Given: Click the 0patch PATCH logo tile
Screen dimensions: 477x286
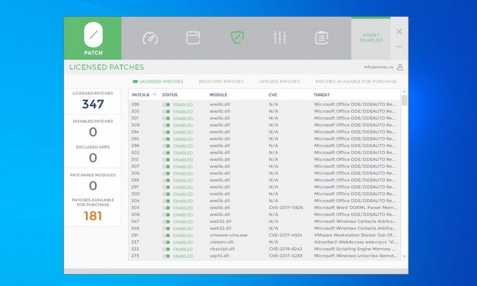Looking at the screenshot, I should (93, 38).
